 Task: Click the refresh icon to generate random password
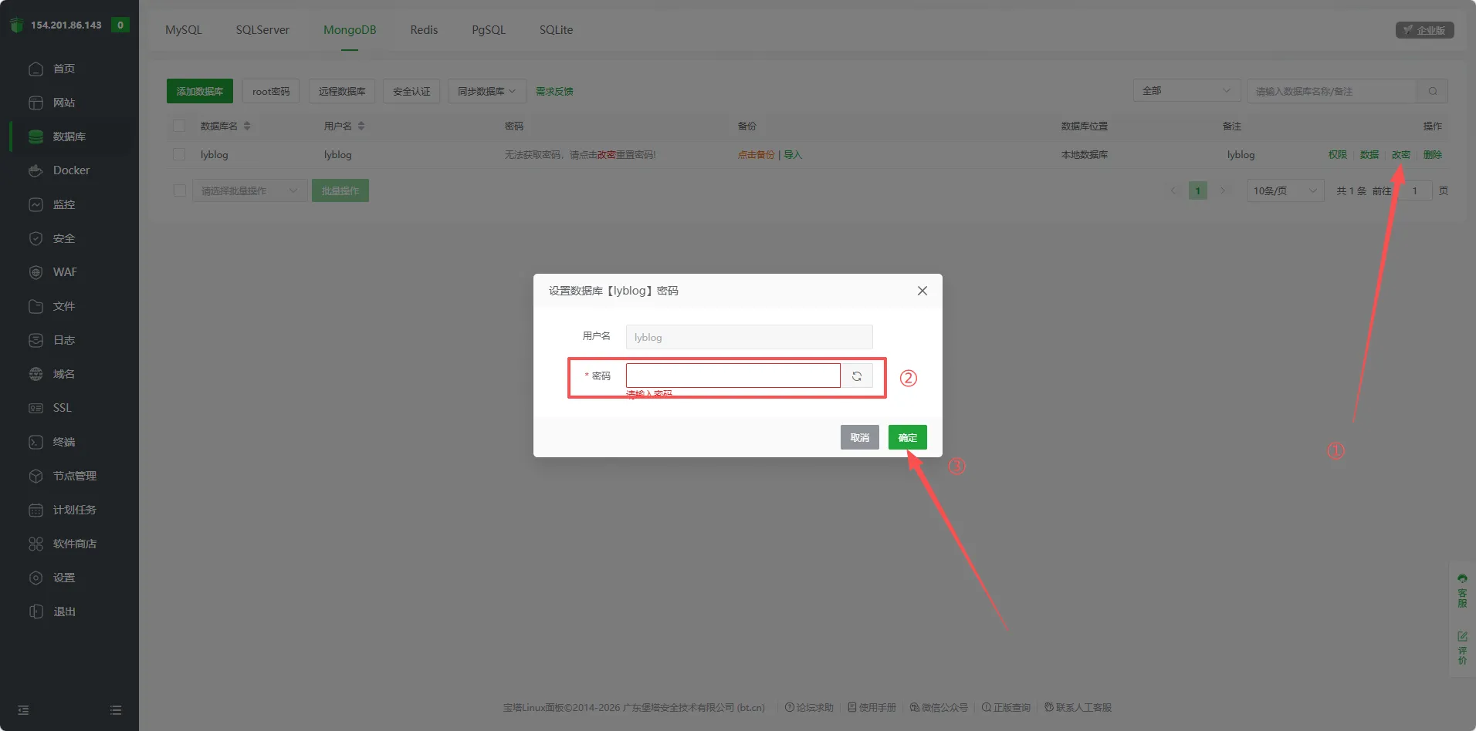(x=857, y=376)
